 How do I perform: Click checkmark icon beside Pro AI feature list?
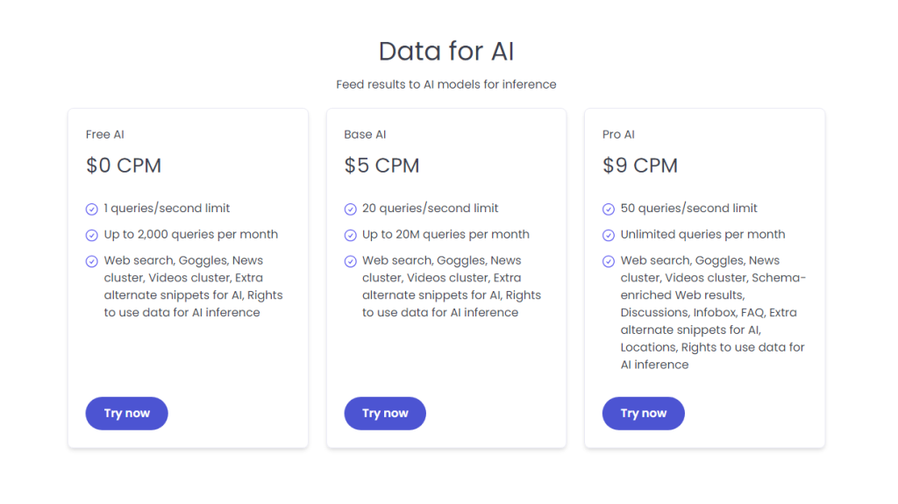[609, 262]
